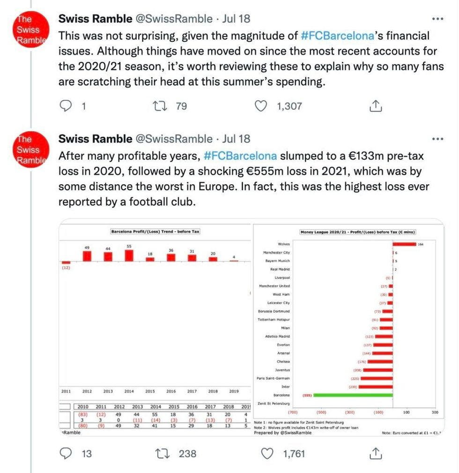Image resolution: width=459 pixels, height=473 pixels.
Task: Open more options on the first tweet
Action: click(x=437, y=19)
